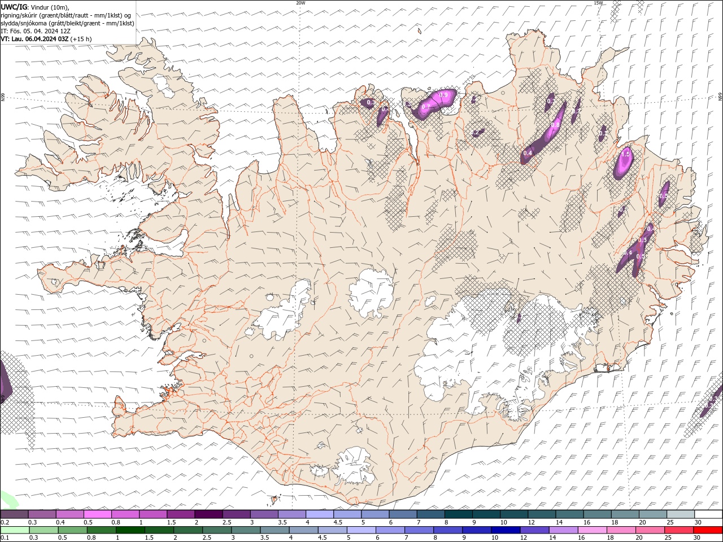The height and width of the screenshot is (542, 723).
Task: Click the rain scale number '0.5' label
Action: tap(62, 537)
